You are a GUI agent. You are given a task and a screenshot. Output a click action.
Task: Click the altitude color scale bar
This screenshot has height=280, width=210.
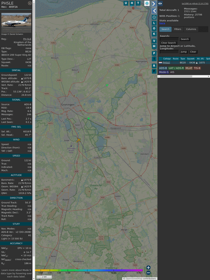tap(89, 270)
